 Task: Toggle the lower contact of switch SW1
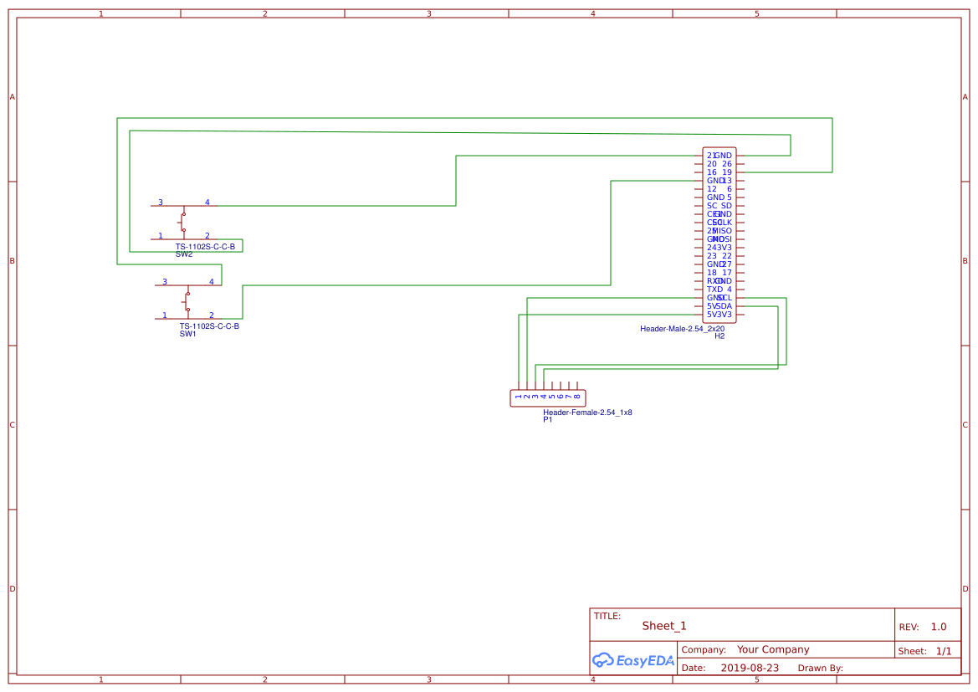click(188, 310)
